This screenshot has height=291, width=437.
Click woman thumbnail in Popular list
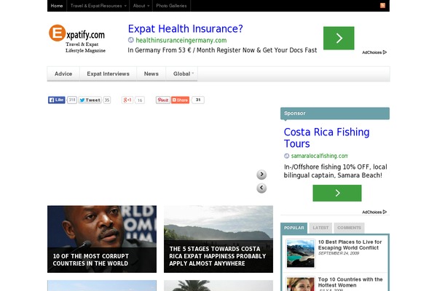coord(300,284)
